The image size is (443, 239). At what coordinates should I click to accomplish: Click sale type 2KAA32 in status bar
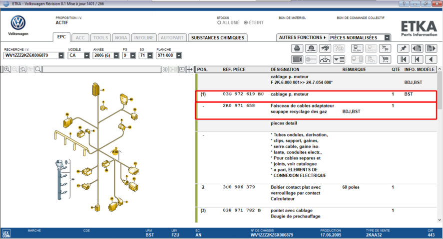[x=374, y=235]
